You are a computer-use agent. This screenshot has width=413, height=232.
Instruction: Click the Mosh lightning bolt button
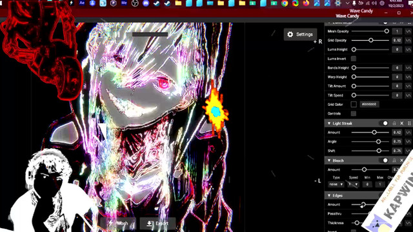118,224
